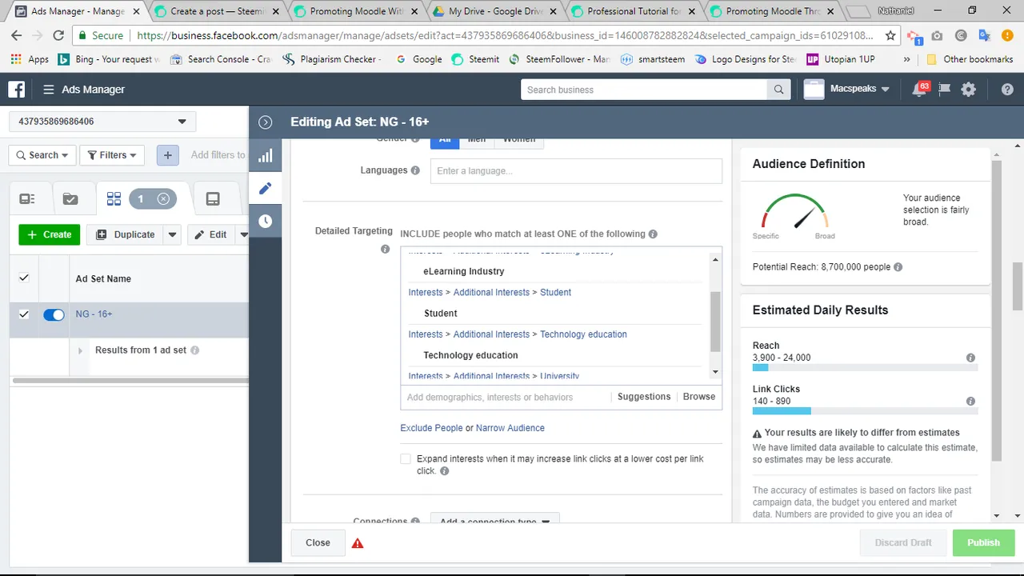This screenshot has width=1024, height=576.
Task: Bookmark this page with star icon
Action: click(890, 36)
